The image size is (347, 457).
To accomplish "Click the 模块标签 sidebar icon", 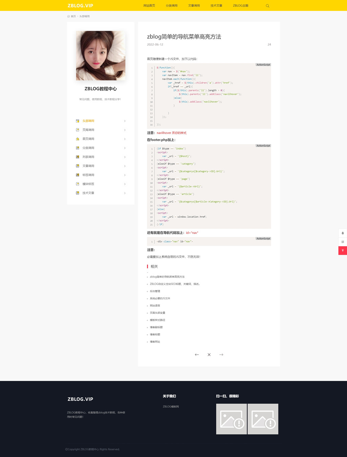I will (77, 184).
